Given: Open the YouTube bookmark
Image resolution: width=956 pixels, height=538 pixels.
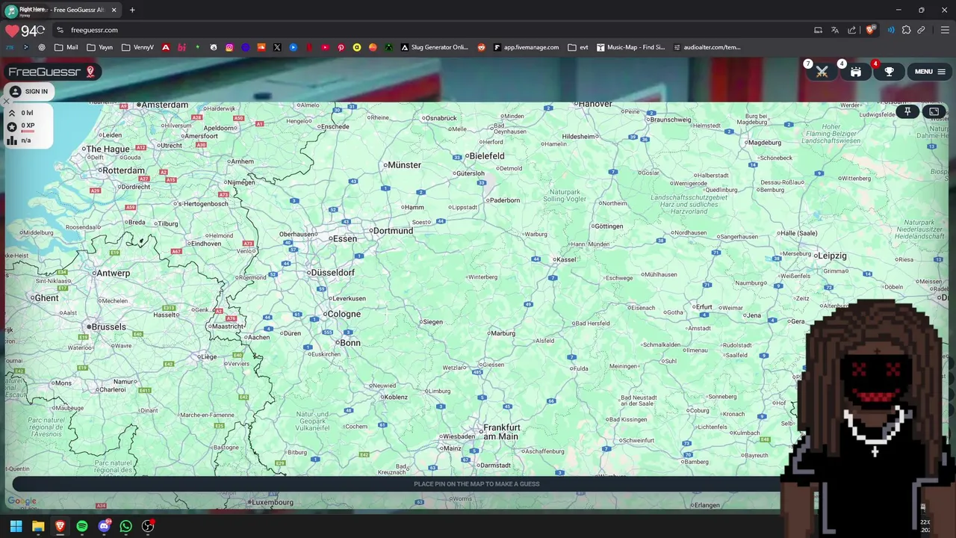Looking at the screenshot, I should (325, 47).
